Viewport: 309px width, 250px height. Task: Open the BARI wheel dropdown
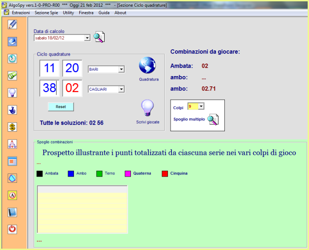[122, 69]
